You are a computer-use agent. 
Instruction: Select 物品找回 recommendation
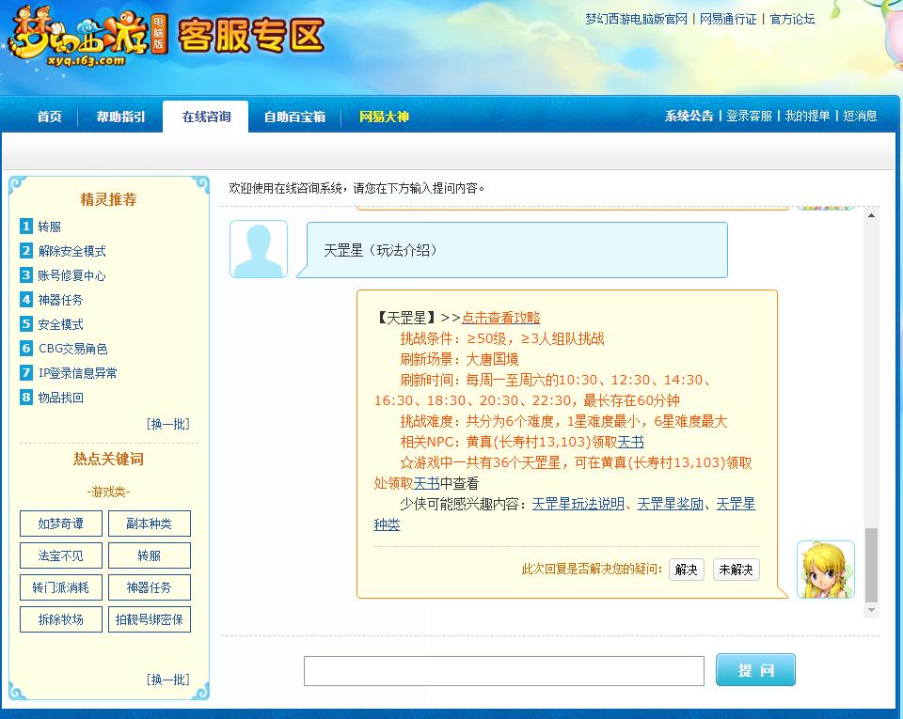point(60,399)
